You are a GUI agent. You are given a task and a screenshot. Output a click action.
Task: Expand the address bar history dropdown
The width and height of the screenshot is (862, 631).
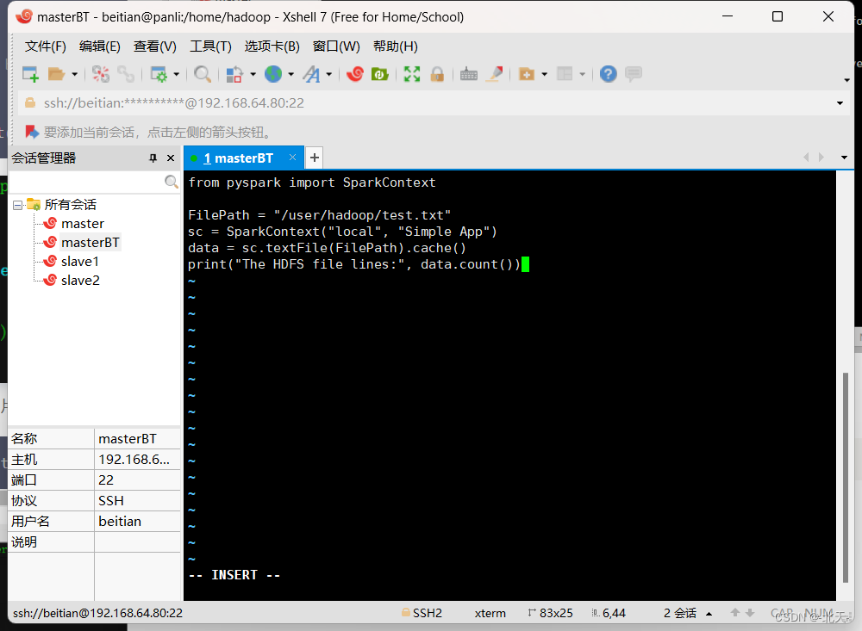pos(840,102)
